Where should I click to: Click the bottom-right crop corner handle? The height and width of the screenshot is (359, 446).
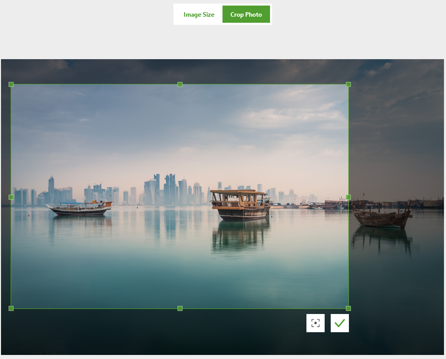point(348,308)
